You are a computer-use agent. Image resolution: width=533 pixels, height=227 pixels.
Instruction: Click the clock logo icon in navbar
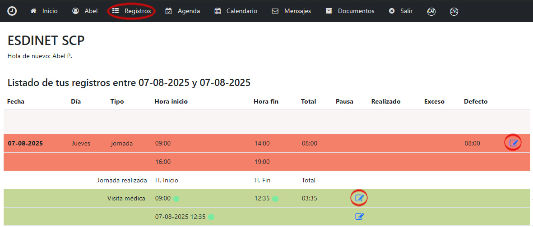coord(12,11)
